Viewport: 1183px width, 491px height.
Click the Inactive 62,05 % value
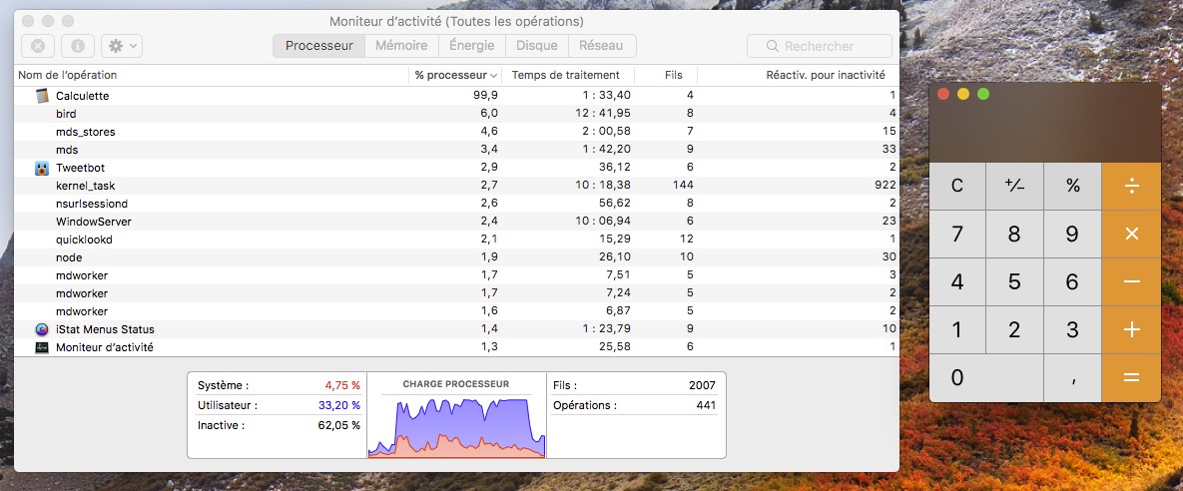tap(339, 425)
